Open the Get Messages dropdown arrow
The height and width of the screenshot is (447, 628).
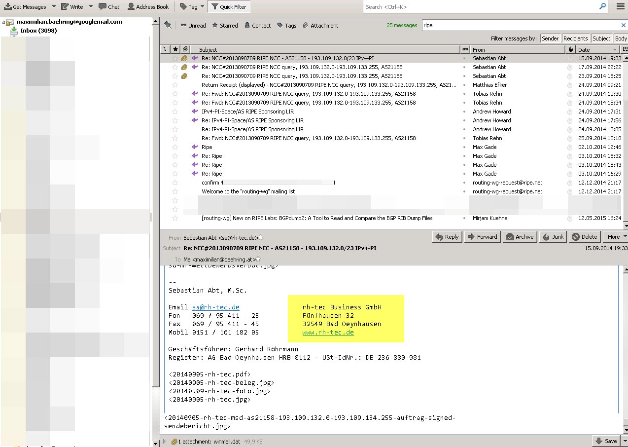pos(53,7)
